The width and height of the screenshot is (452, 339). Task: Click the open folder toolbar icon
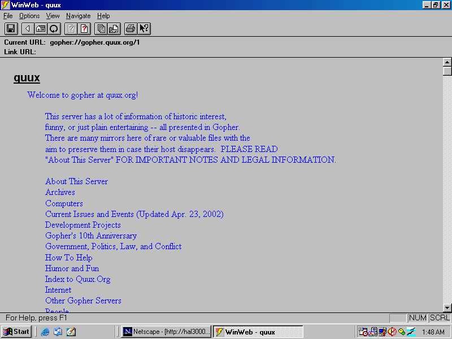click(114, 29)
